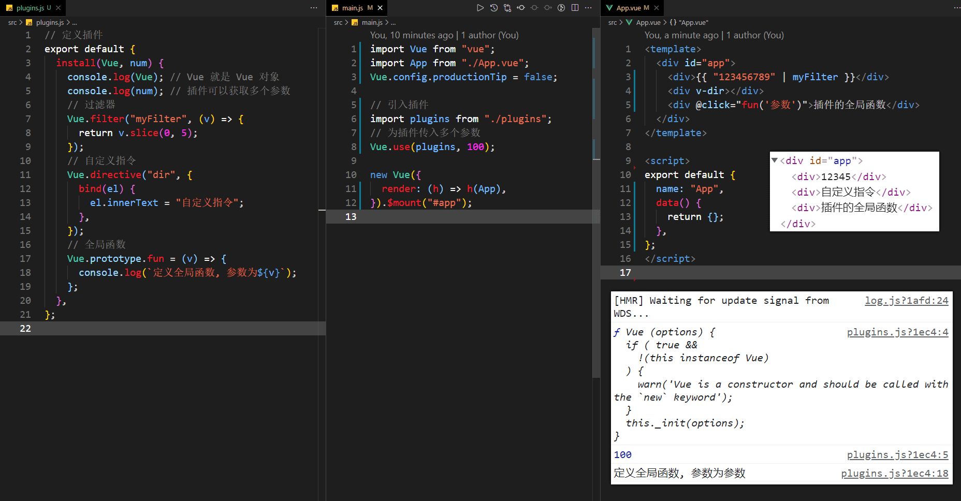Open the plugins.js?1ec4:4 source link
This screenshot has width=961, height=501.
[897, 332]
